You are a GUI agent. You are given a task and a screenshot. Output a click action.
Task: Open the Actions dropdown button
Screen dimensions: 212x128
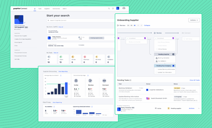[x=194, y=20]
